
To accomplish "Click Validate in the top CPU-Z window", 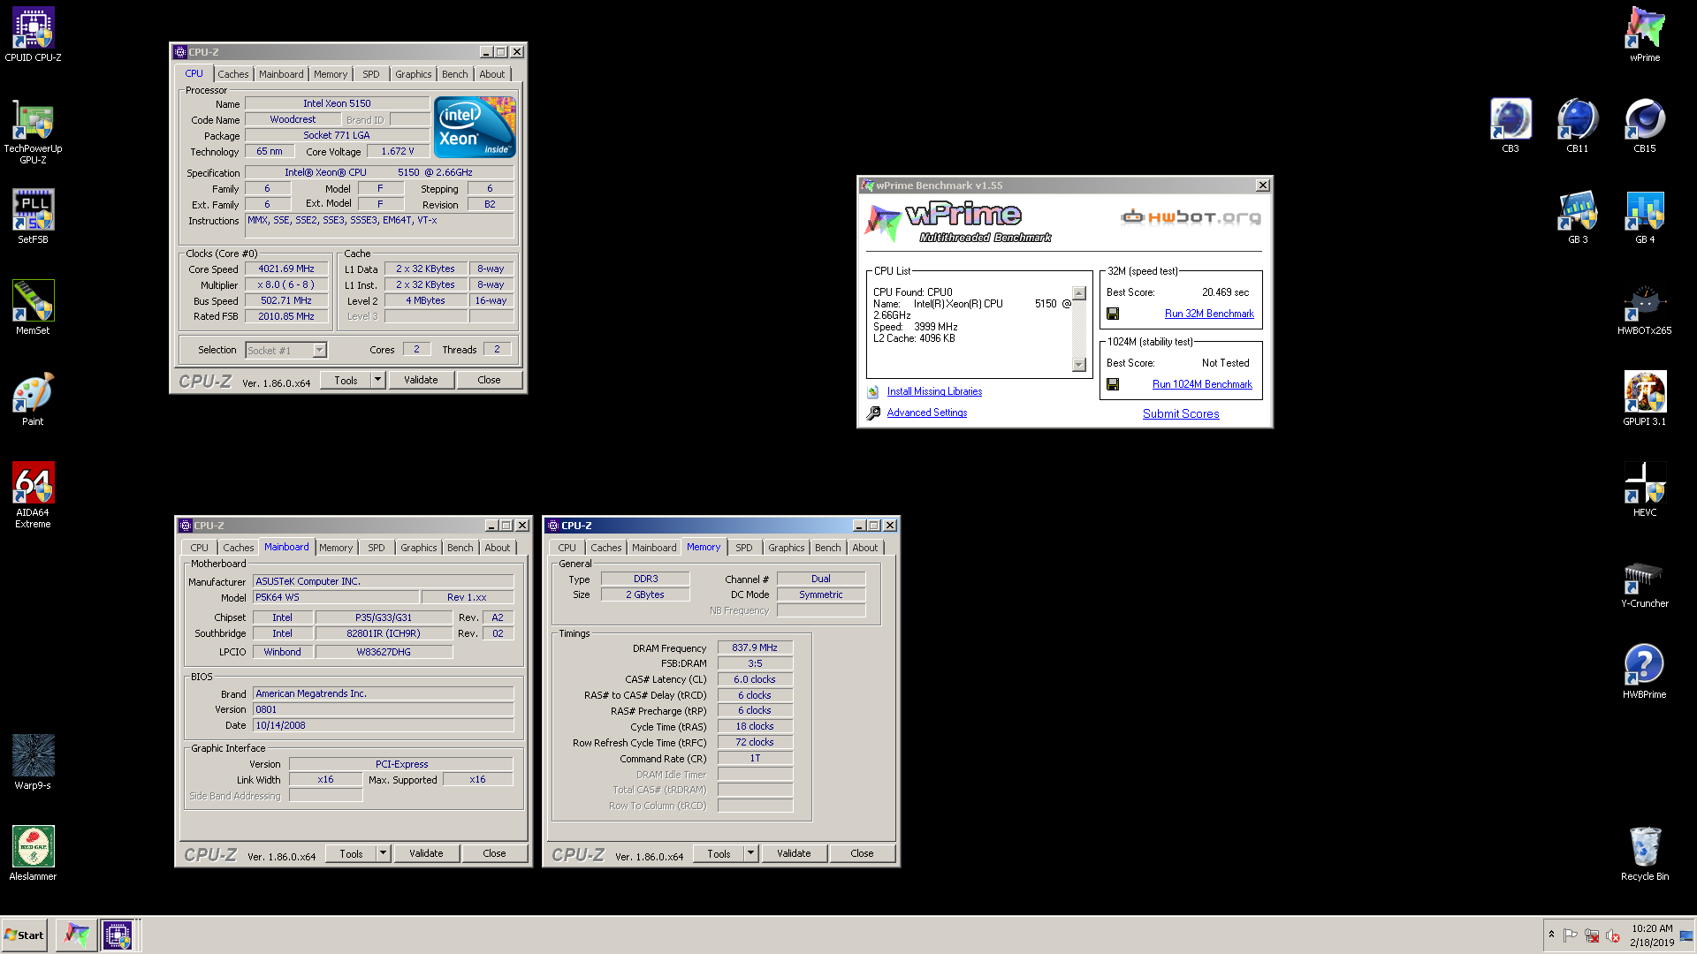I will [x=421, y=380].
